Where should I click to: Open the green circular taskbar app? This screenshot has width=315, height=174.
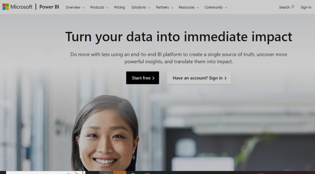click(x=133, y=173)
